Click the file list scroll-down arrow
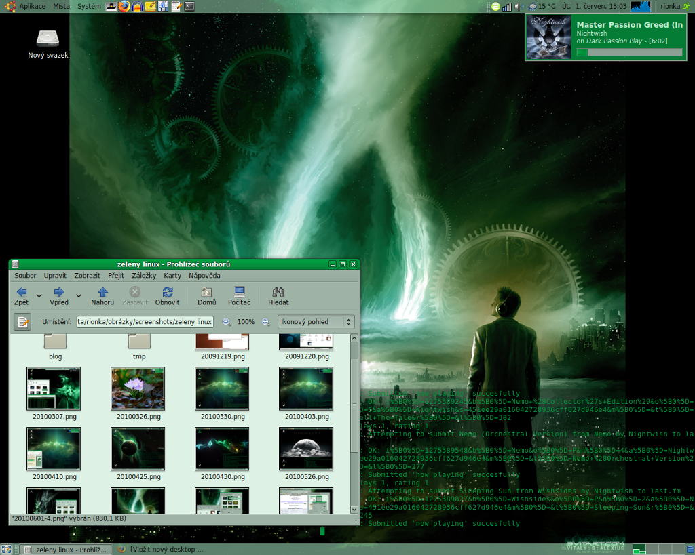Screen dimensions: 695x555 (354, 510)
